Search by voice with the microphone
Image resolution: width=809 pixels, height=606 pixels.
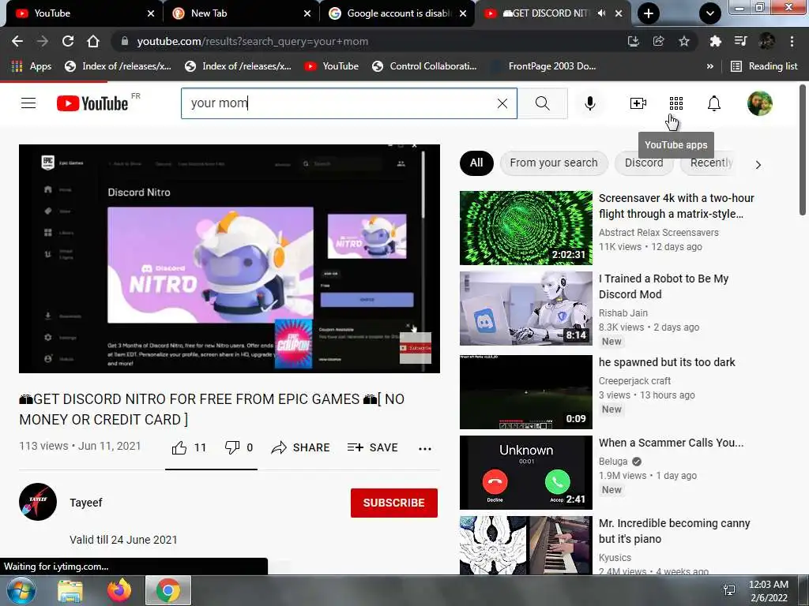(589, 103)
